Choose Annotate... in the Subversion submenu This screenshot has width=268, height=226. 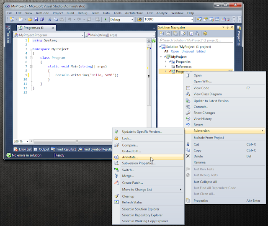coord(148,157)
